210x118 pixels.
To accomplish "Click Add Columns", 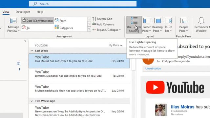I will tap(103, 24).
